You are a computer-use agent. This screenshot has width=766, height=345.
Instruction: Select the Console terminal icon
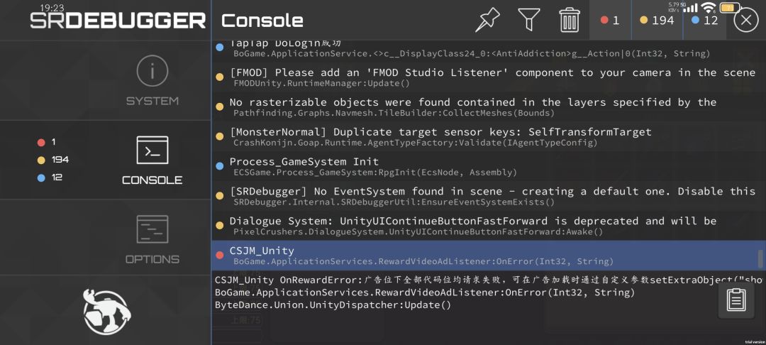click(152, 150)
